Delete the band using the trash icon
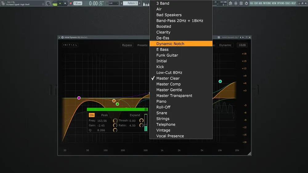The image size is (308, 173). coord(146,109)
